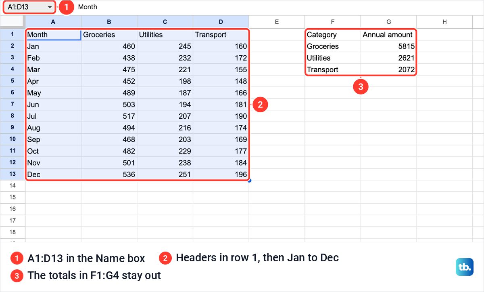Click the Groceries cell in column F

[333, 46]
